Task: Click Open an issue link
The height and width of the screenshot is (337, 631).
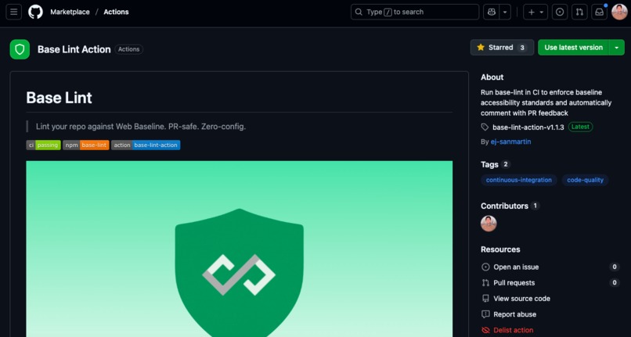Action: (x=516, y=267)
